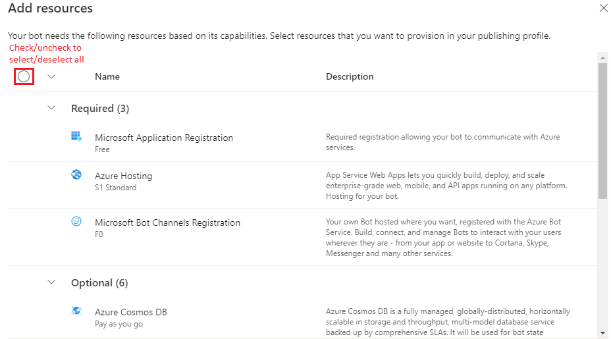Collapse all groups using header chevron
This screenshot has height=339, width=611.
click(52, 76)
